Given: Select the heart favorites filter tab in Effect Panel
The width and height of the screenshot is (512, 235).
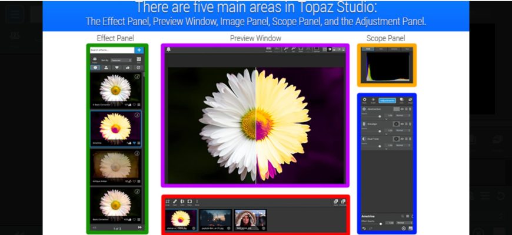Looking at the screenshot, I should 117,68.
